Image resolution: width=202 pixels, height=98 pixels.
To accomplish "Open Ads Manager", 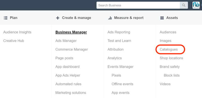I will [66, 41].
